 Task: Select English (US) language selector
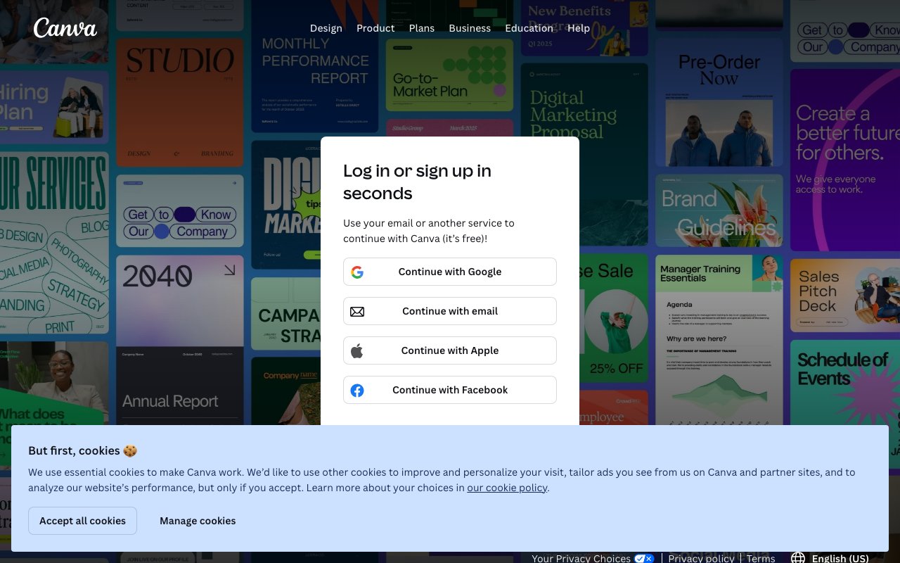(840, 558)
